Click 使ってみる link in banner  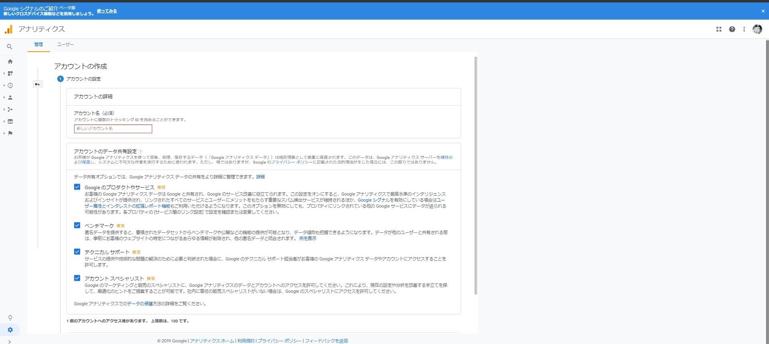(x=107, y=11)
